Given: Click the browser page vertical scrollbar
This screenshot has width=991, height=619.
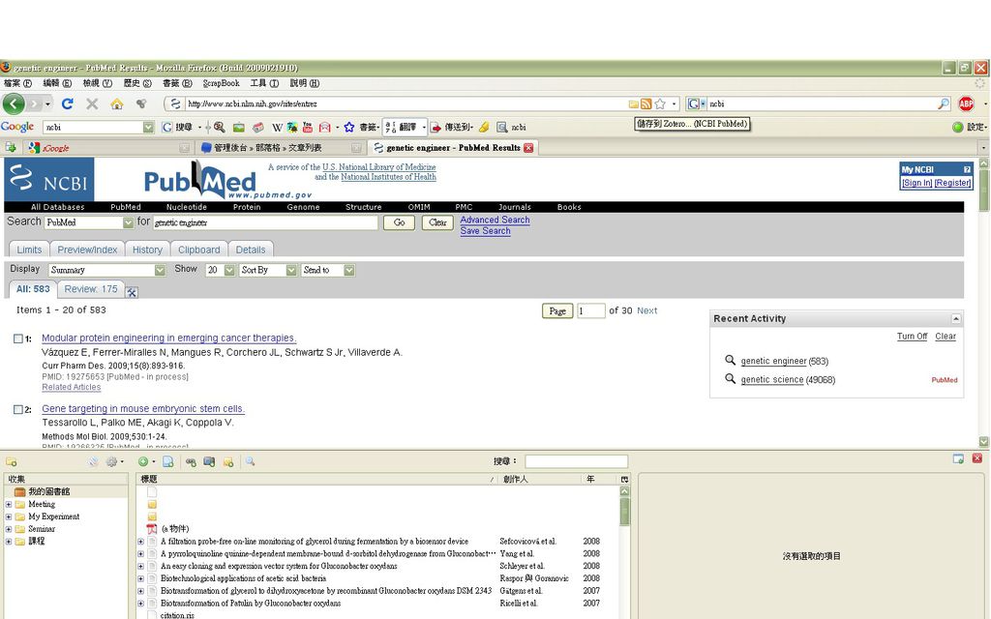Looking at the screenshot, I should point(984,303).
